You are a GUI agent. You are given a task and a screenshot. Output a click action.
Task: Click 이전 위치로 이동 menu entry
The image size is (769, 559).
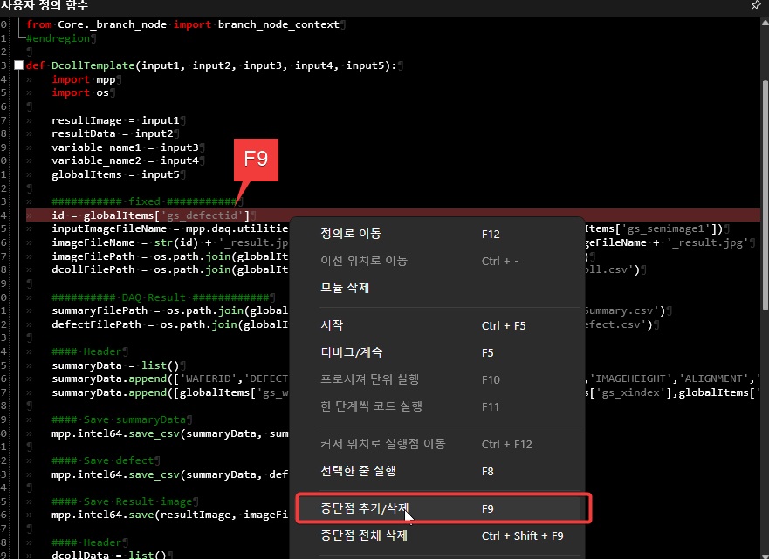click(x=363, y=261)
